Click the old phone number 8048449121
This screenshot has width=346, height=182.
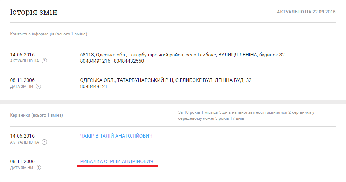coord(94,86)
